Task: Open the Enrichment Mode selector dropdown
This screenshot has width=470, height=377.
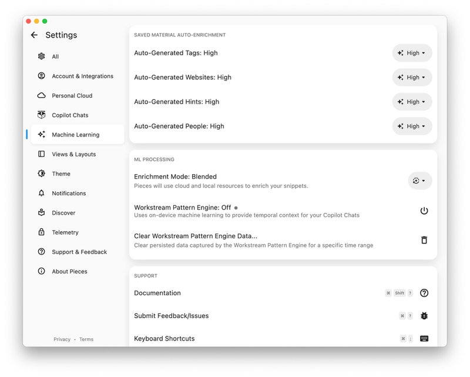Action: pos(419,181)
